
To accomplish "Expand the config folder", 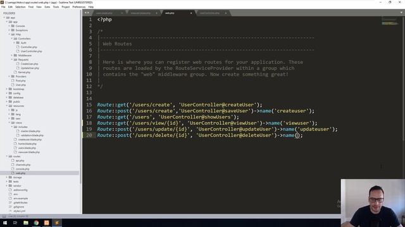I will click(x=7, y=93).
